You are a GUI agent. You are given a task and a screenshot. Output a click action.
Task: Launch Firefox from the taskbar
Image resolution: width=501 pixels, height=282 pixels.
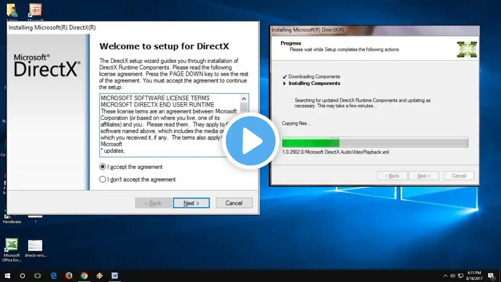point(69,276)
